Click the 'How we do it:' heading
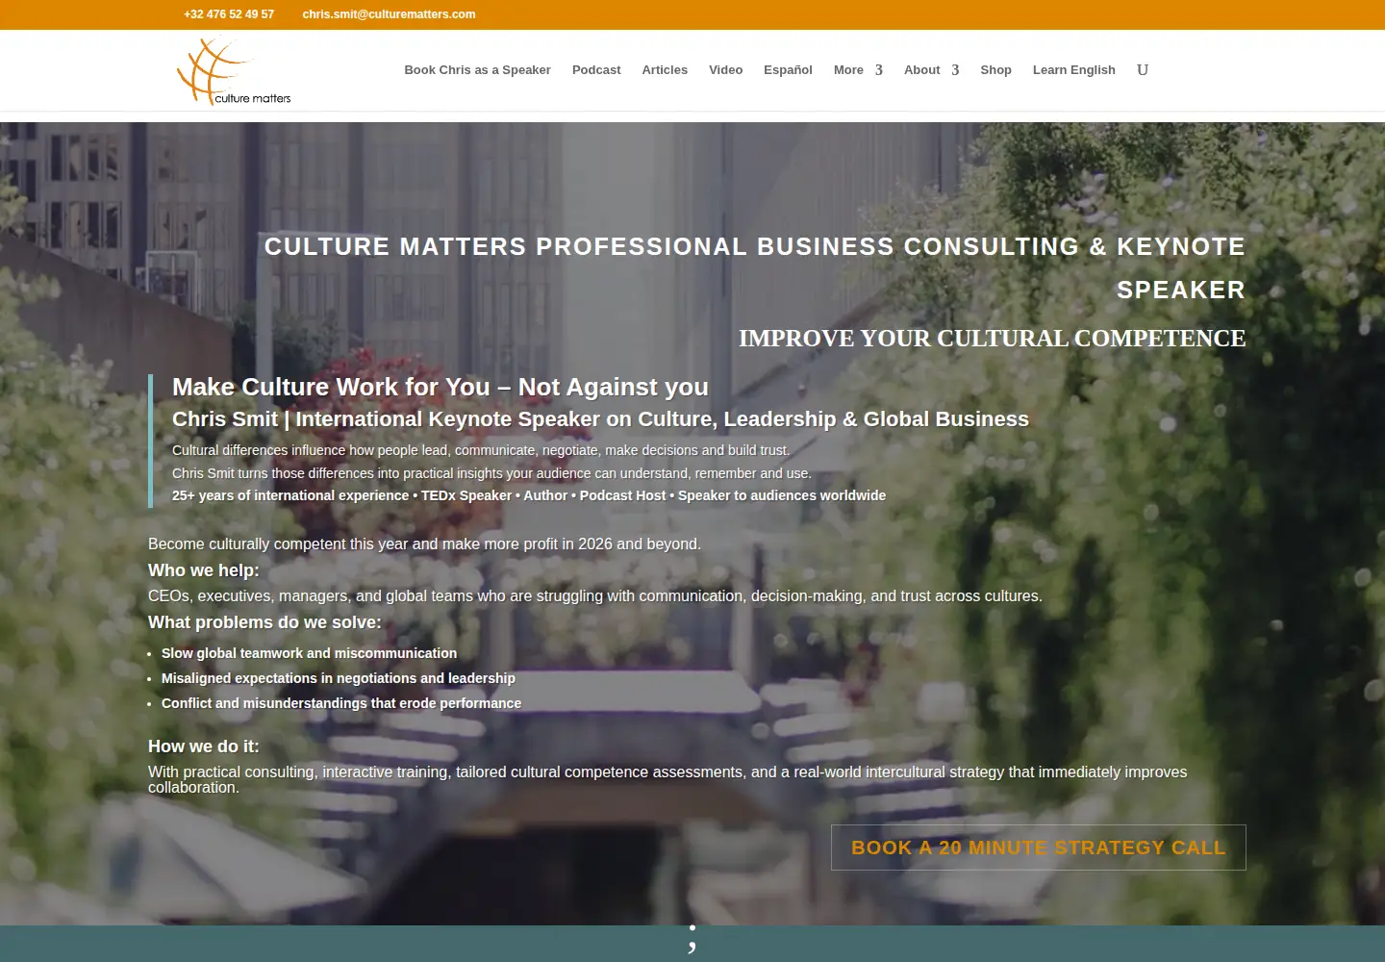This screenshot has width=1385, height=962. [x=204, y=747]
